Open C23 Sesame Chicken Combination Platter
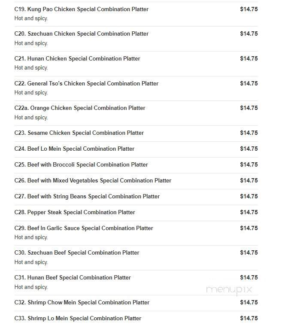 79,133
